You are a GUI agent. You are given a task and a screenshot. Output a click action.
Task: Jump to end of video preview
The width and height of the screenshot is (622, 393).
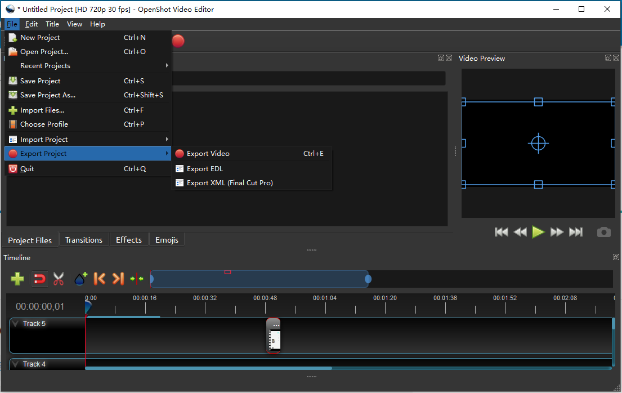click(576, 232)
